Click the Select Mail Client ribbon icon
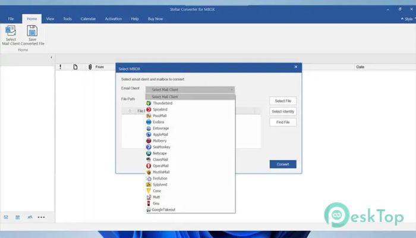Screen dimensions: 416x238 11,35
